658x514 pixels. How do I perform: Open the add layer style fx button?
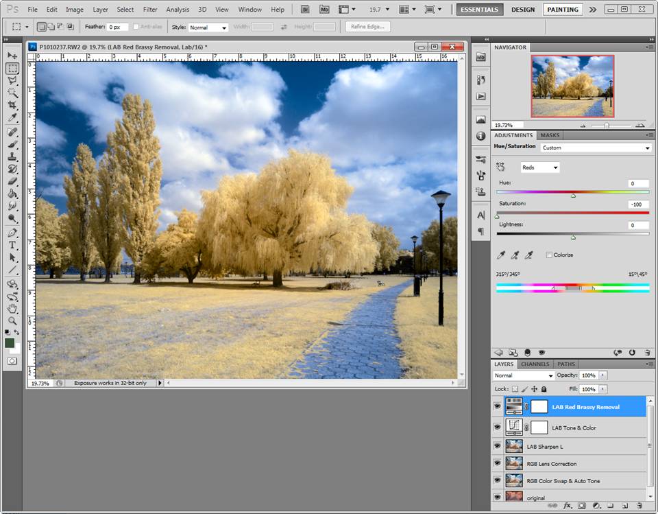click(x=568, y=505)
